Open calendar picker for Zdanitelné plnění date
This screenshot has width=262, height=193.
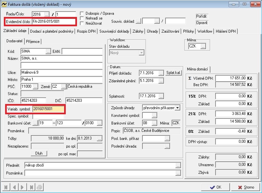pyautogui.click(x=161, y=81)
